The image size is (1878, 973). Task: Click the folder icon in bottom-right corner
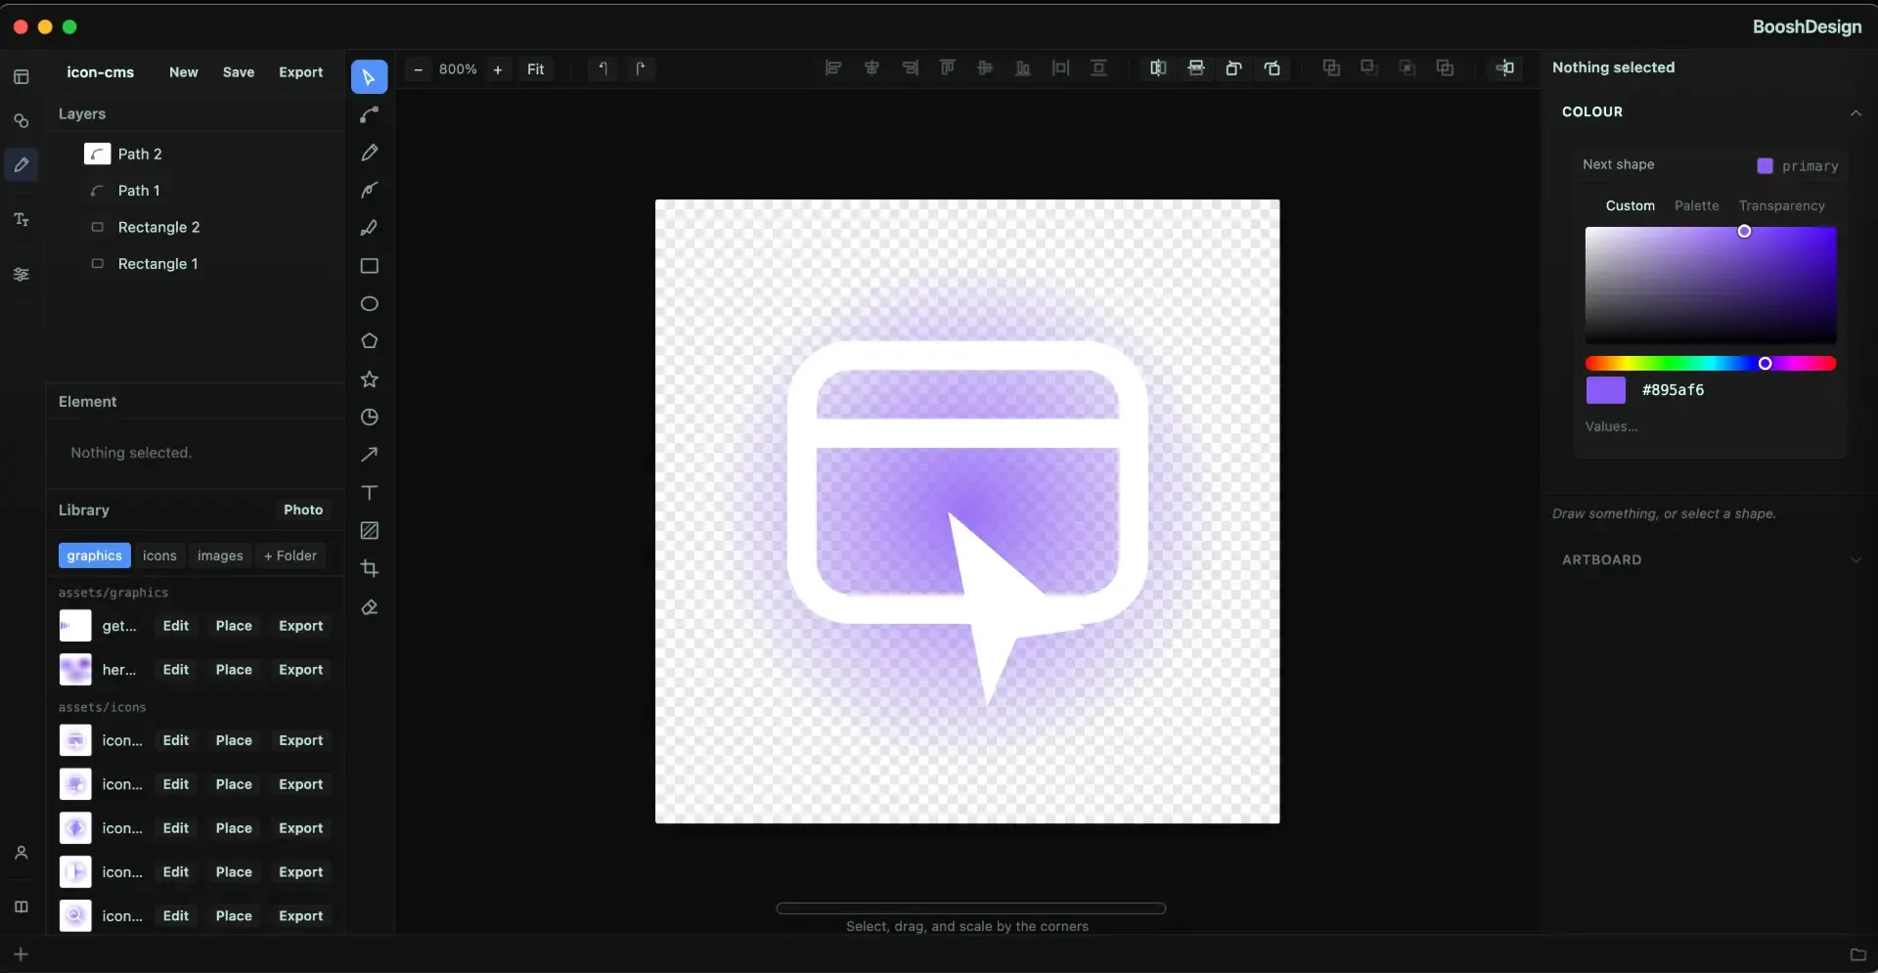[x=1858, y=954]
